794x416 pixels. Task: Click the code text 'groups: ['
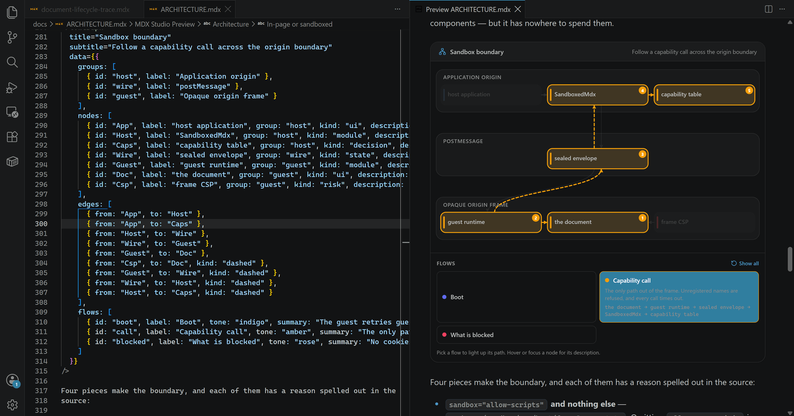coord(97,67)
